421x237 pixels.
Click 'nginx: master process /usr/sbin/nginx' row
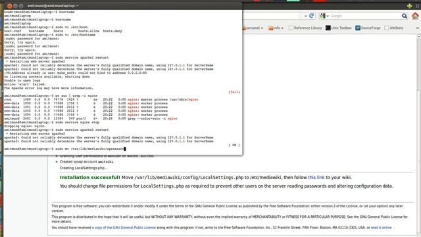coord(101,99)
